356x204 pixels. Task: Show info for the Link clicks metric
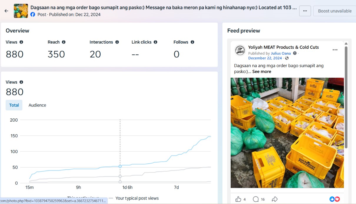point(155,42)
